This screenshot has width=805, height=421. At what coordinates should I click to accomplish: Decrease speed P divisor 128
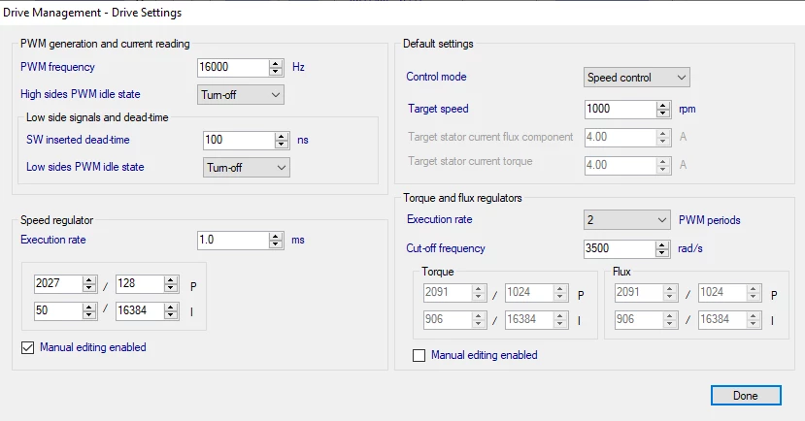coord(171,288)
